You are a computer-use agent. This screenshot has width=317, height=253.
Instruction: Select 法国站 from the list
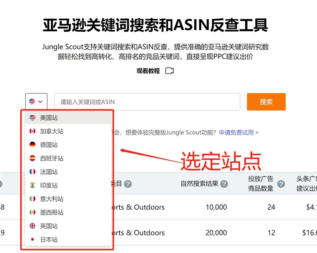(x=68, y=172)
